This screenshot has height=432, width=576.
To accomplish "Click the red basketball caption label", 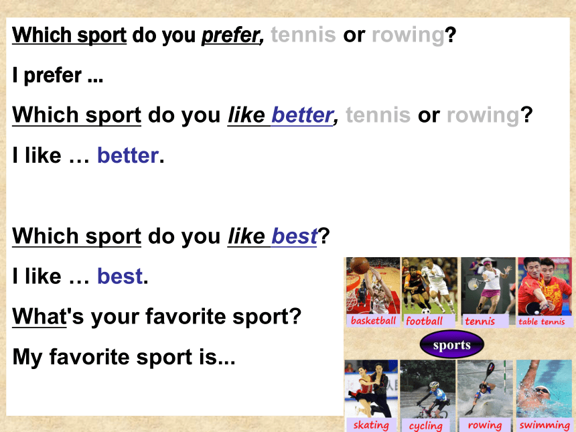I will coord(373,321).
